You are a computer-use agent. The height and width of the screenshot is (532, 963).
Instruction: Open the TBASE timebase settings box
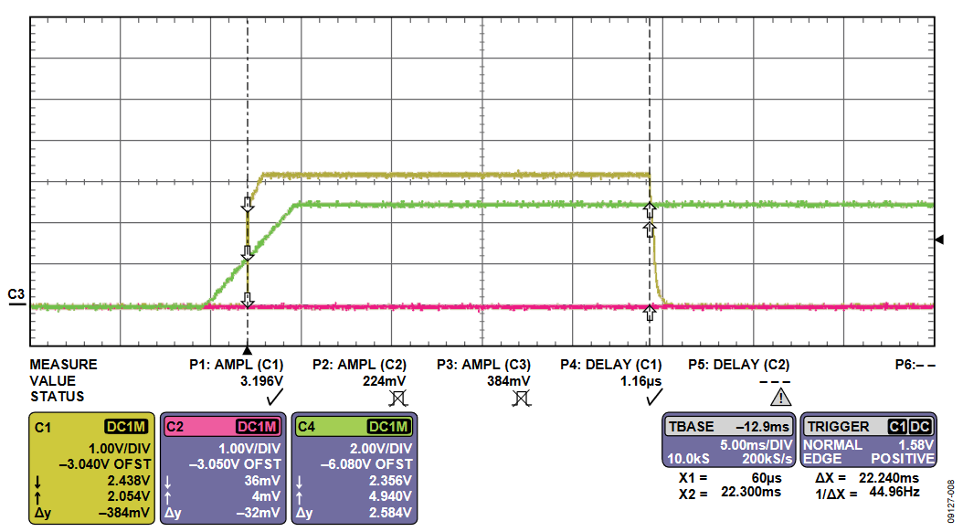coord(728,441)
